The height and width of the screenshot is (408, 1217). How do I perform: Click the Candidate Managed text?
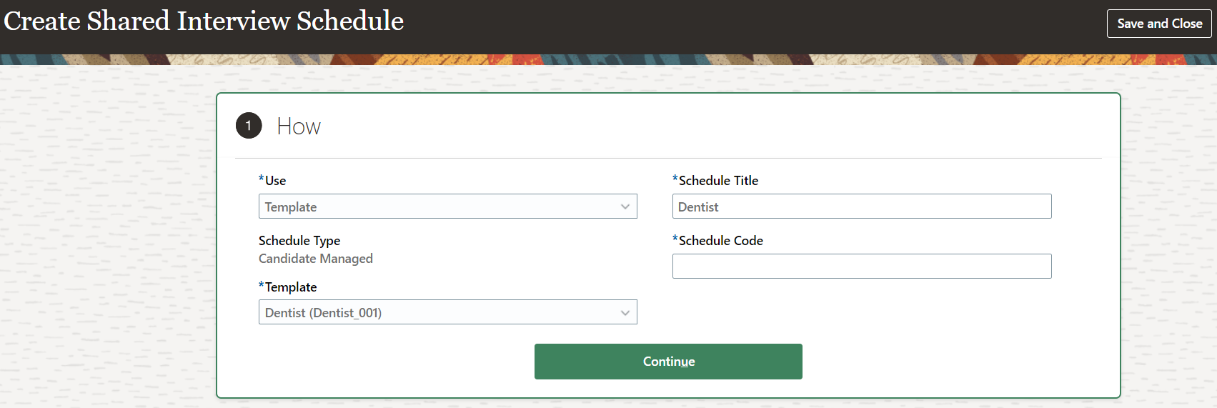tap(316, 259)
